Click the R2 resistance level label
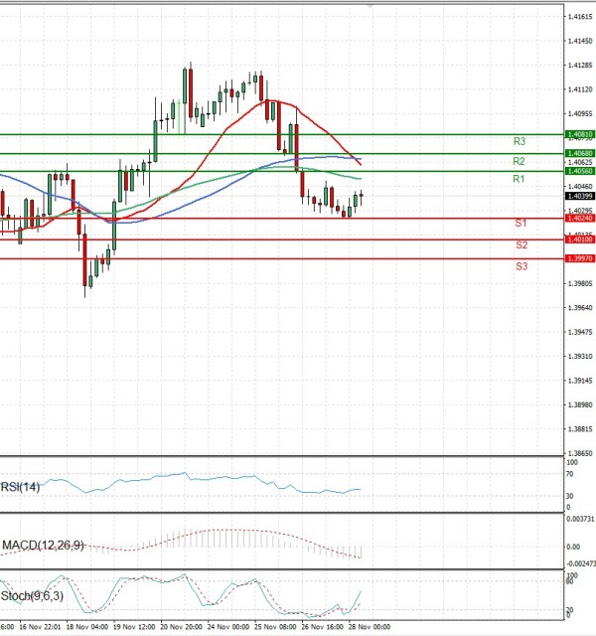The image size is (596, 636). pos(519,161)
